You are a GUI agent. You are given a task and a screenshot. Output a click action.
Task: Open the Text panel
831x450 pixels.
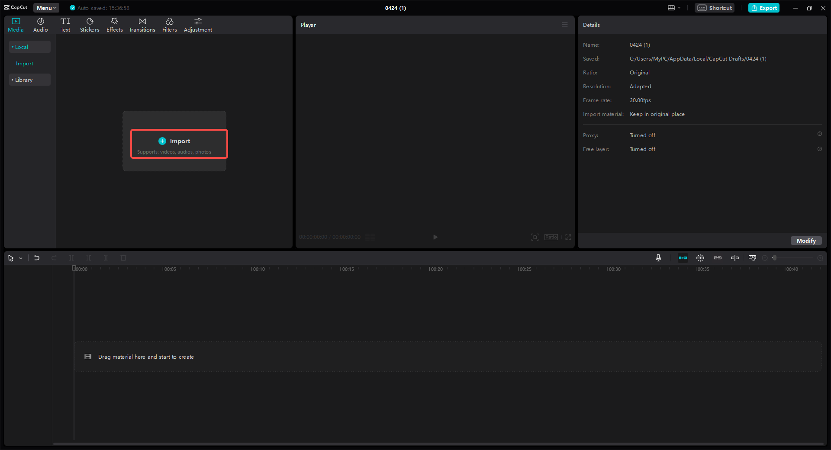pyautogui.click(x=65, y=24)
